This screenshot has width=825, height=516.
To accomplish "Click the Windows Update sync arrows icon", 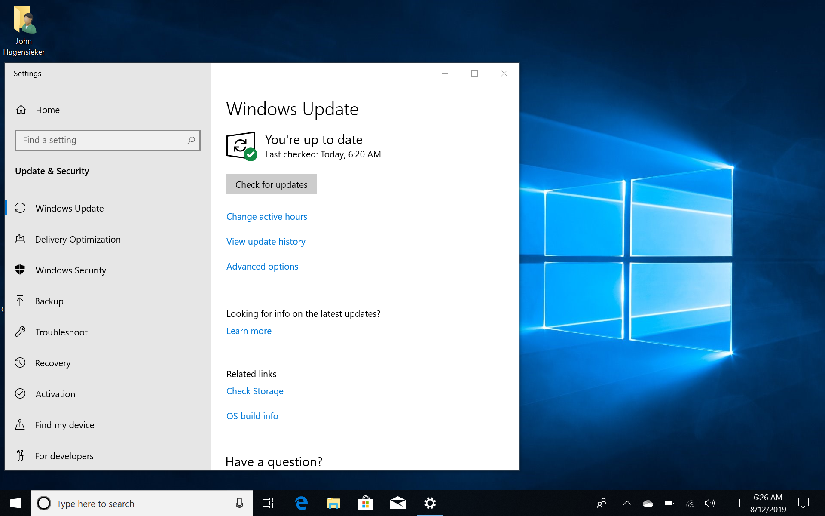I will pos(20,208).
